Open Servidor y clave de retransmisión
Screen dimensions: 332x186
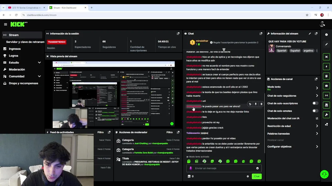(x=25, y=42)
